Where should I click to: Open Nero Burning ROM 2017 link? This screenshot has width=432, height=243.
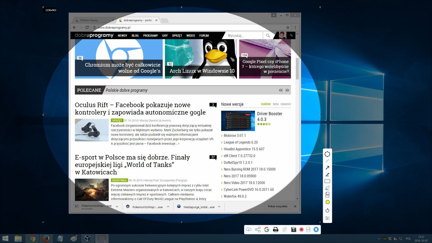[x=250, y=169]
